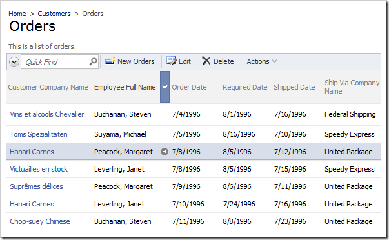Click the Delete button label
This screenshot has height=240, width=389.
223,61
